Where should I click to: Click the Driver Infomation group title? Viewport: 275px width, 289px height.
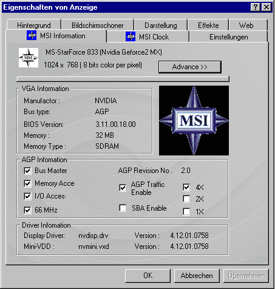(x=46, y=225)
